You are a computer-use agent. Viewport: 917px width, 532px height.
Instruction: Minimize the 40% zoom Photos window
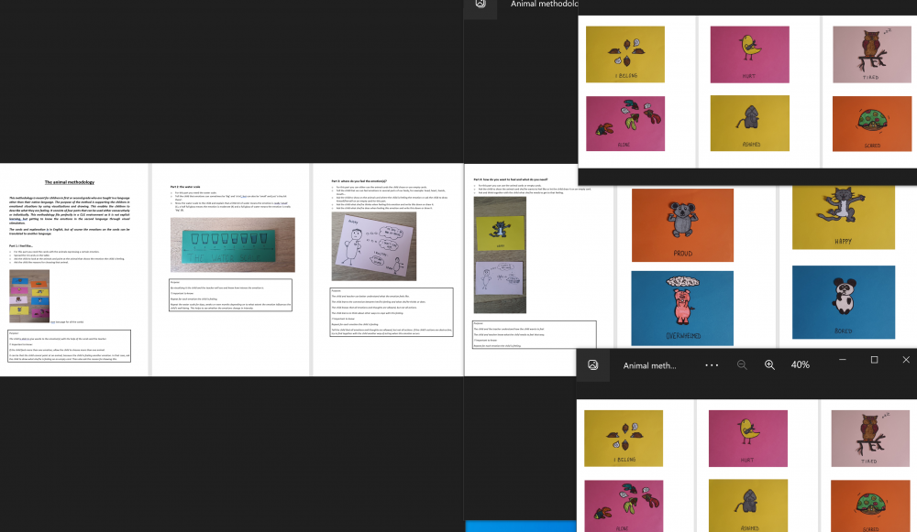click(x=842, y=360)
